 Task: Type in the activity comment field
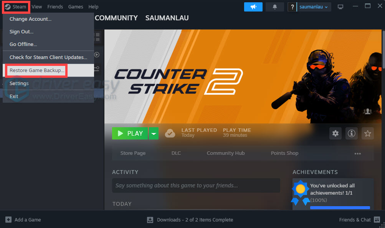tap(196, 185)
